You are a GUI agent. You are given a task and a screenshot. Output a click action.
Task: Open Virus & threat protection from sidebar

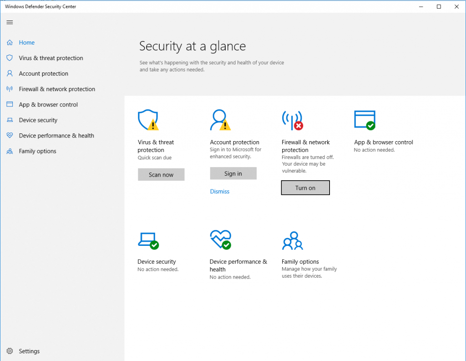51,58
